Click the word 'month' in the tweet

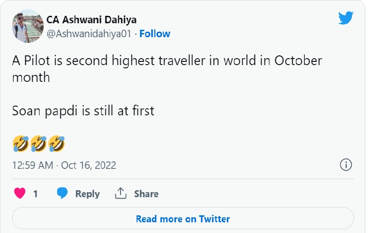[x=31, y=77]
